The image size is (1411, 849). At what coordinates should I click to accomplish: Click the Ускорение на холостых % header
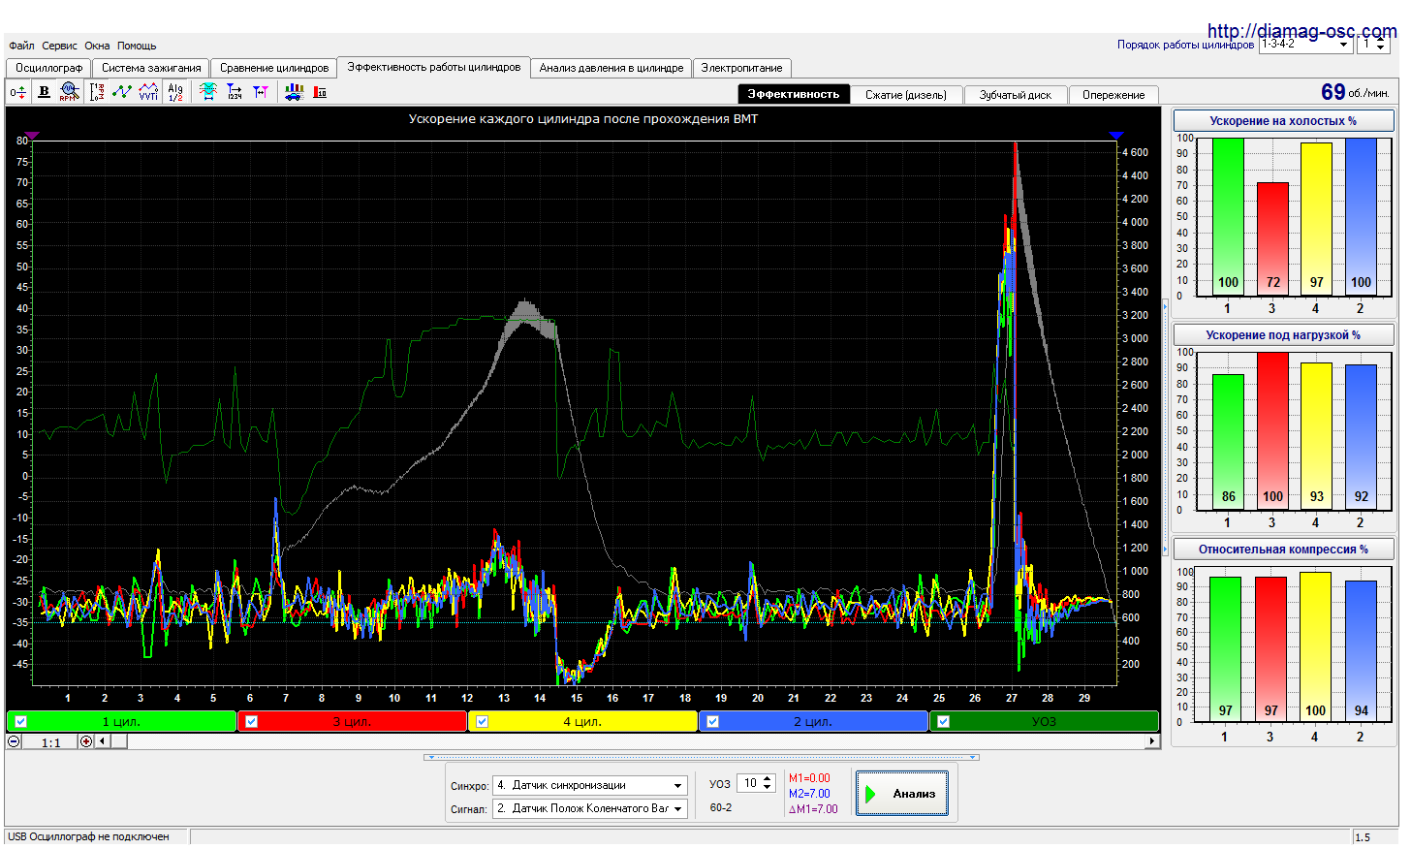click(1283, 121)
